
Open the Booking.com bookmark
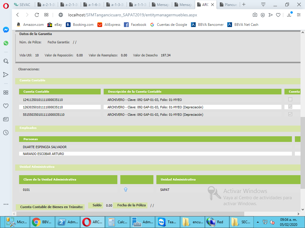tap(80, 25)
